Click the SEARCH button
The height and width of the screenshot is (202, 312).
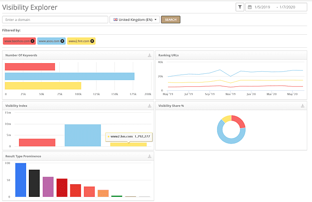click(170, 20)
